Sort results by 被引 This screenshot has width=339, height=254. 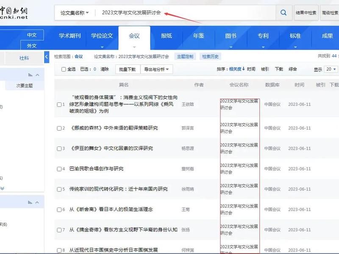tap(265, 69)
